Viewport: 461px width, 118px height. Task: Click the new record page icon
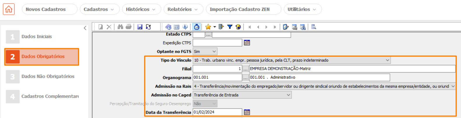[101, 27]
